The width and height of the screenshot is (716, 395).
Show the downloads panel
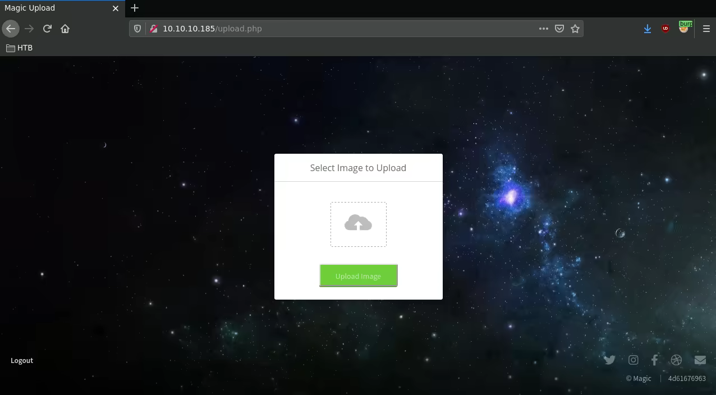[x=647, y=29]
